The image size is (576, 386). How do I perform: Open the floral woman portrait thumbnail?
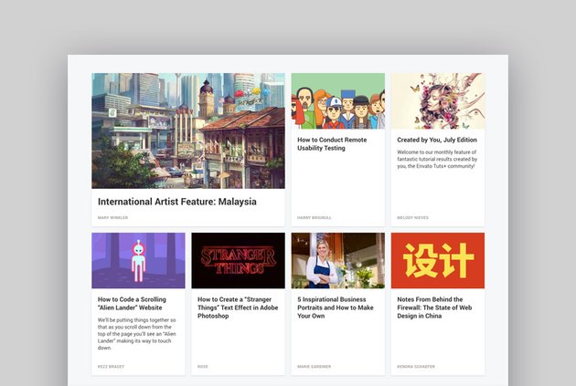438,100
